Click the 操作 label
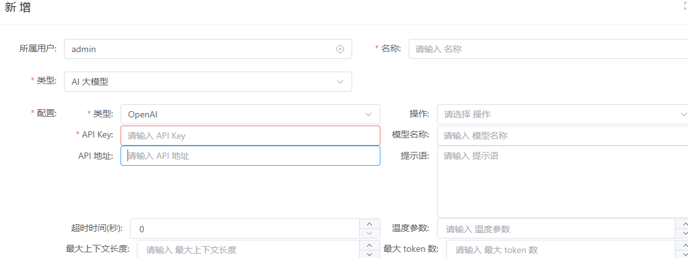Image resolution: width=688 pixels, height=258 pixels. click(x=419, y=113)
